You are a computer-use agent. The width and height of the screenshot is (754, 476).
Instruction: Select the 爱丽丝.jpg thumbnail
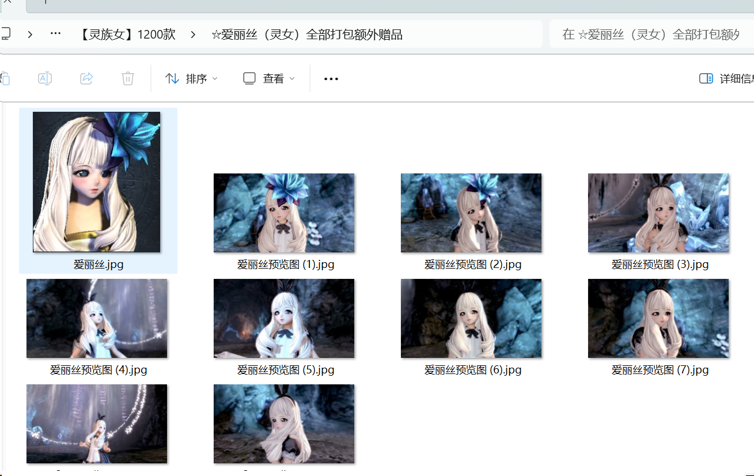97,182
